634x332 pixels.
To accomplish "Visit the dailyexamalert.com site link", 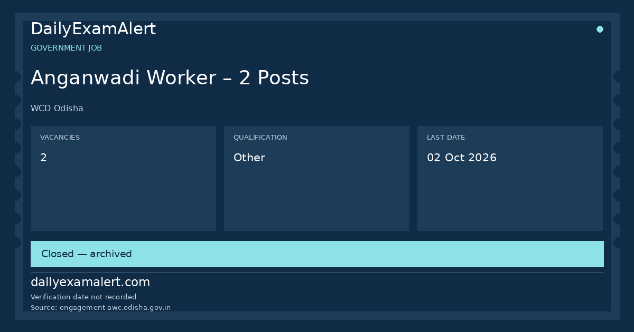I will [x=90, y=282].
